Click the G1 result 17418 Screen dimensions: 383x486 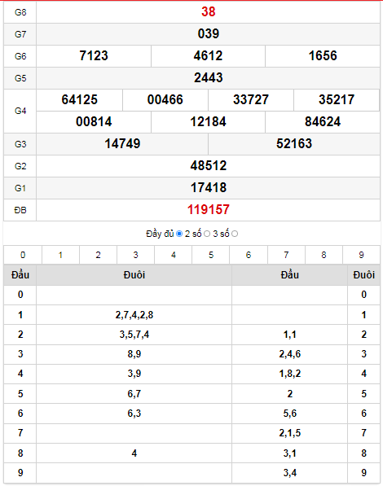click(209, 188)
